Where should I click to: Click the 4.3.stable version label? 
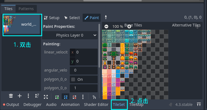184,105
